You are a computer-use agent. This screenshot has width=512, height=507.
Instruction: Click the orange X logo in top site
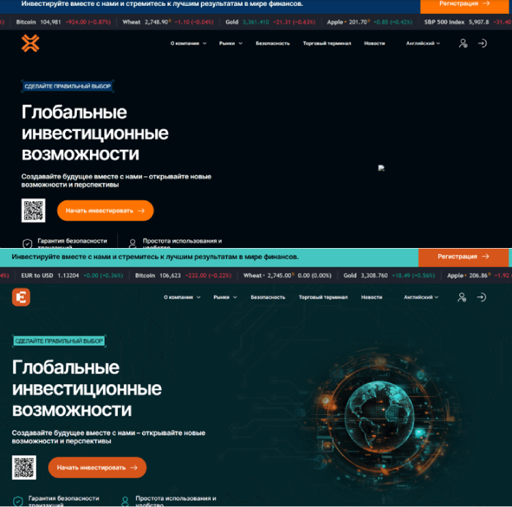pyautogui.click(x=31, y=43)
